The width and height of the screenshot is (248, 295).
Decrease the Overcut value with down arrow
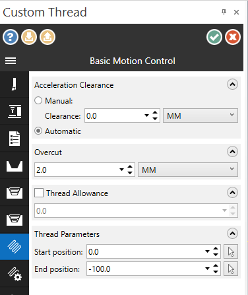pyautogui.click(x=130, y=173)
